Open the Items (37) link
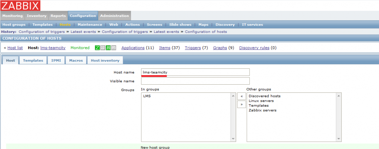Screen dimensions: 379x149 click(165, 48)
